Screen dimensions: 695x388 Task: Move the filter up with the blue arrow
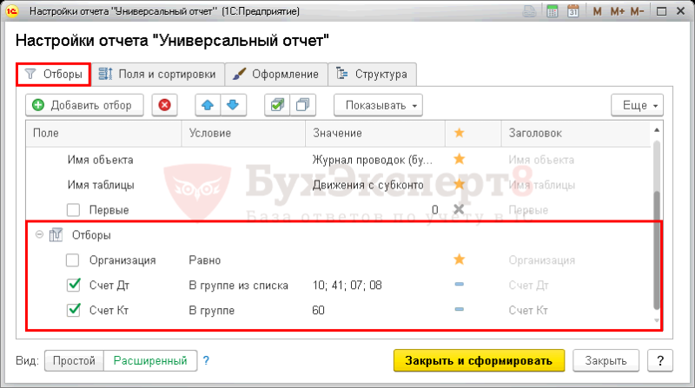coord(208,105)
